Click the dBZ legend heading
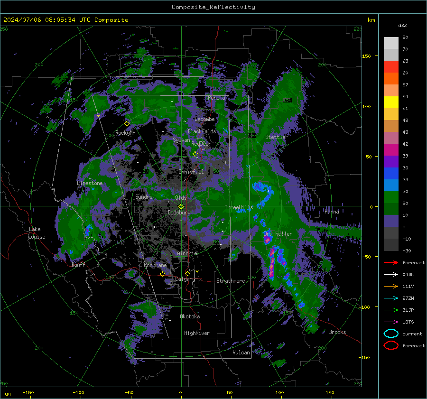This screenshot has height=399, width=427. coord(402,26)
